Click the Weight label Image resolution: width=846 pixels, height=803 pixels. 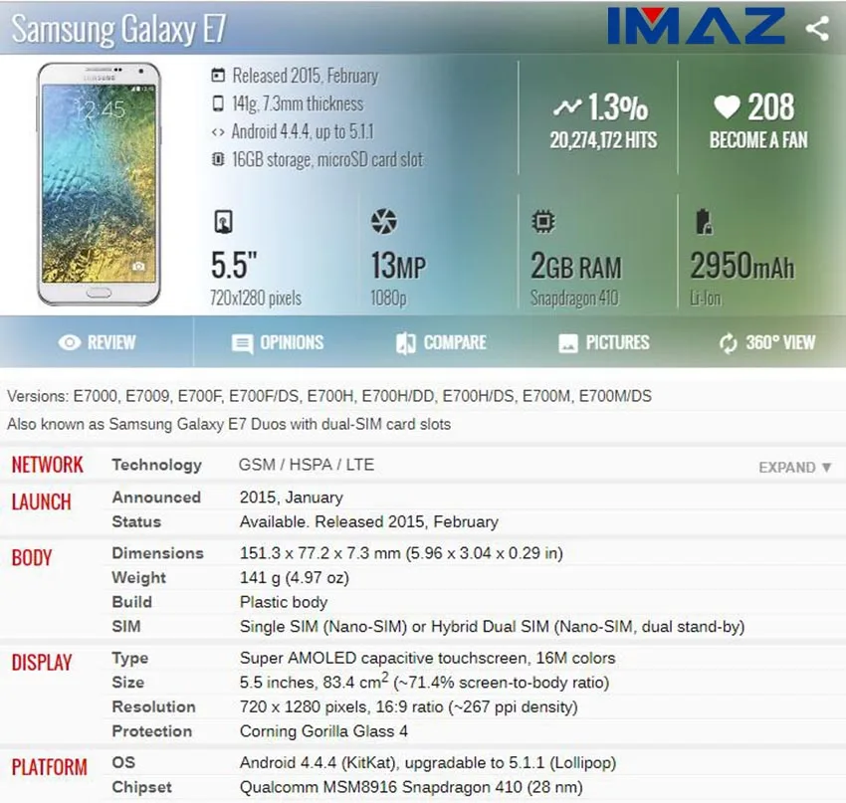tap(138, 577)
